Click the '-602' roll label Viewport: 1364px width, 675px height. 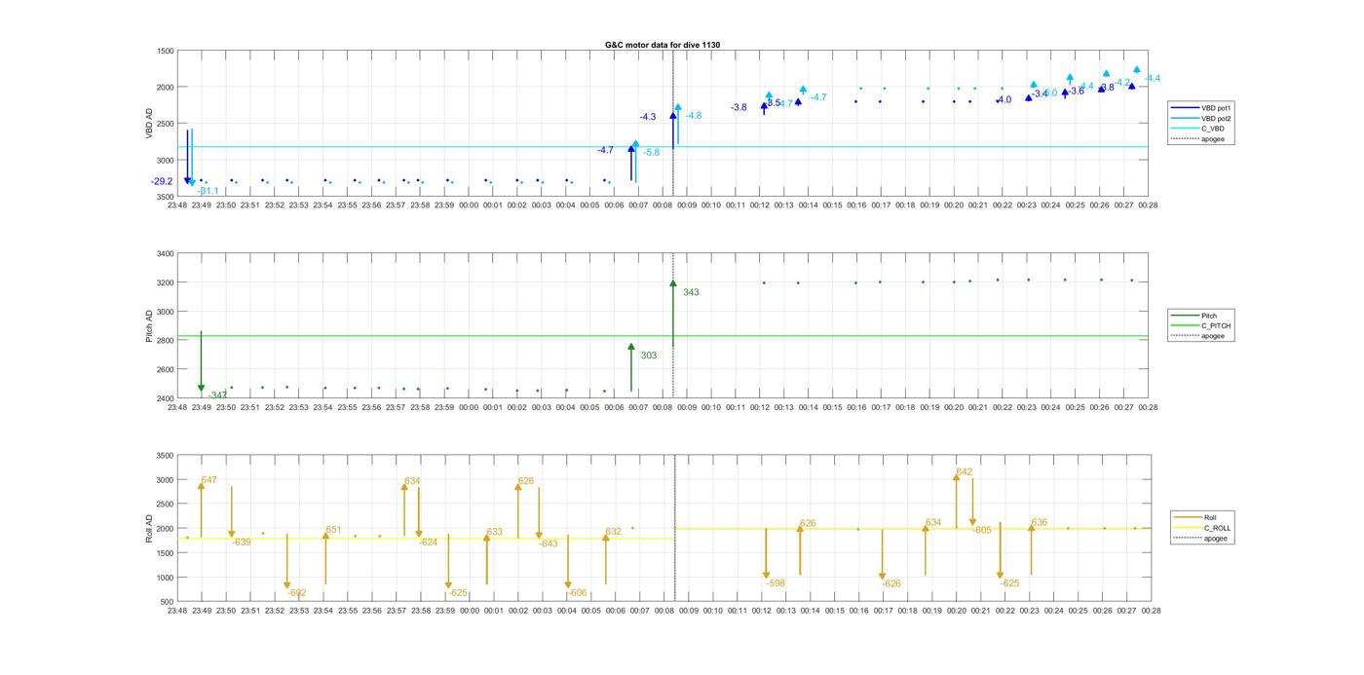pos(297,592)
